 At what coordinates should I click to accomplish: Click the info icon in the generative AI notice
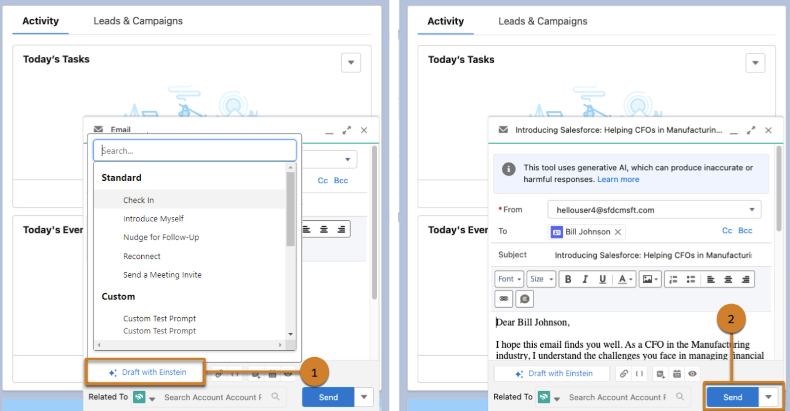509,169
